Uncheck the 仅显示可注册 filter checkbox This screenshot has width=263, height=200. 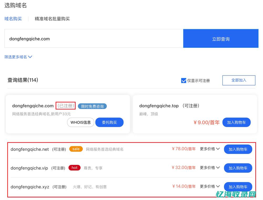[184, 80]
